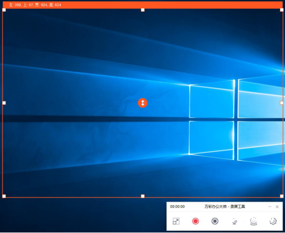Click the right-middle resize handle

[x=281, y=103]
